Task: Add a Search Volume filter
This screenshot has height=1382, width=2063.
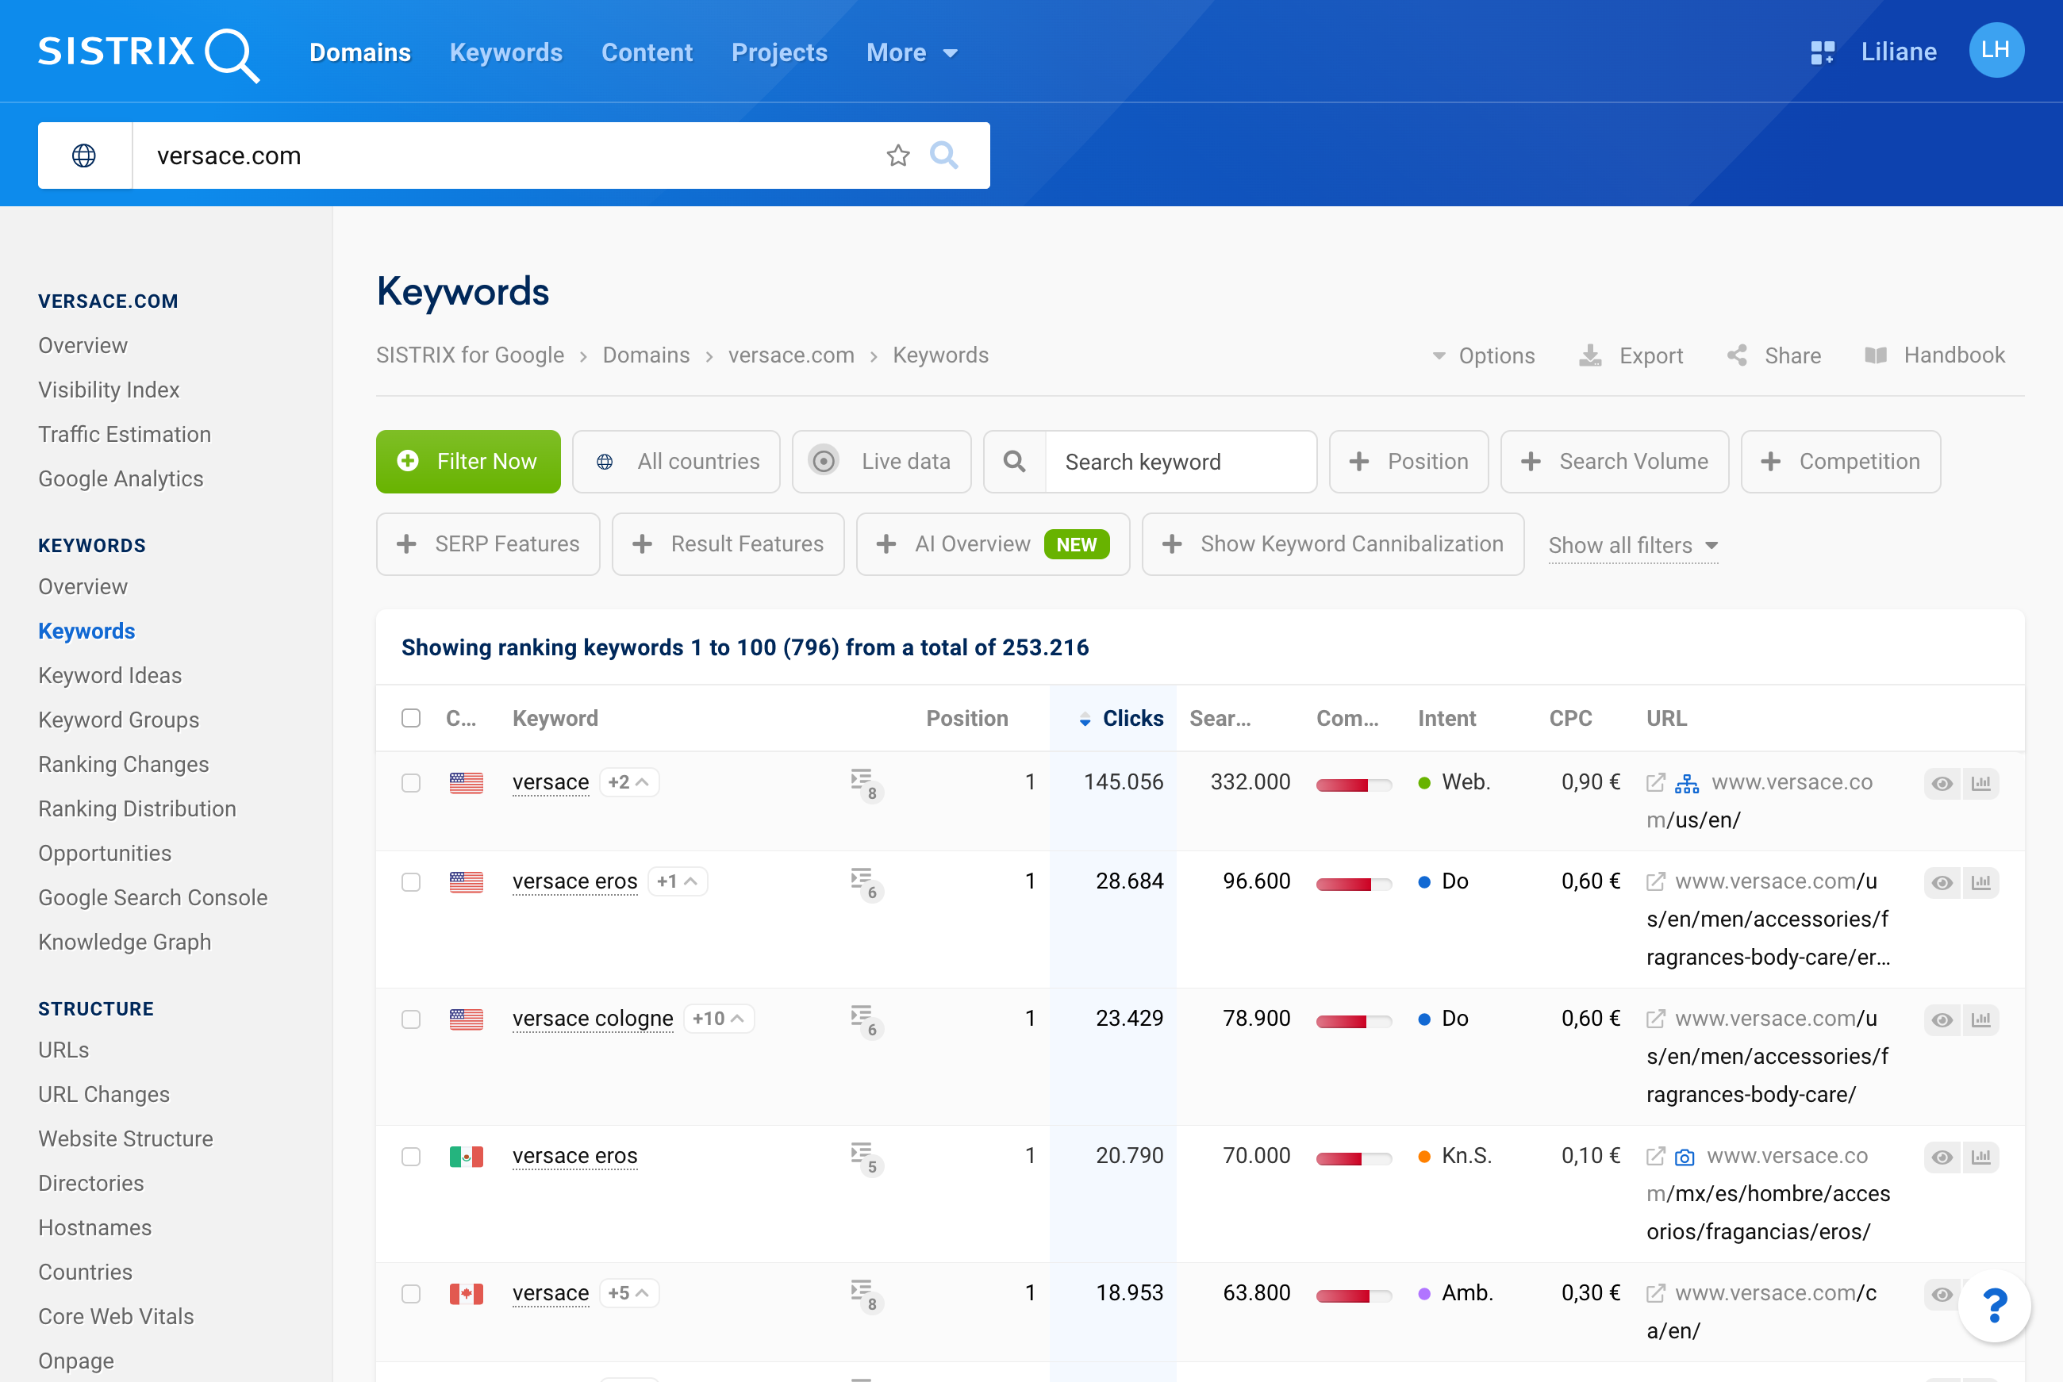Action: pos(1615,461)
